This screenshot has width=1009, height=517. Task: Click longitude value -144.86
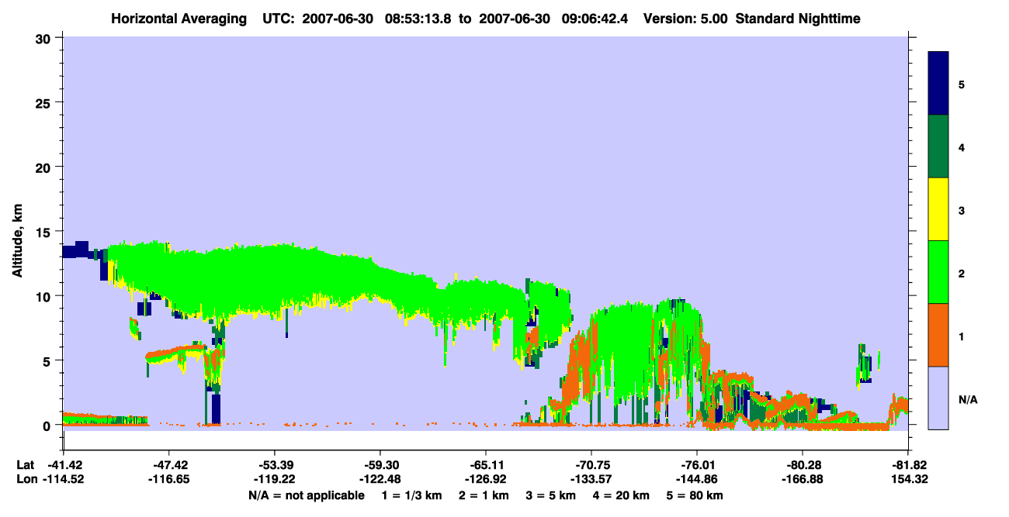point(696,479)
